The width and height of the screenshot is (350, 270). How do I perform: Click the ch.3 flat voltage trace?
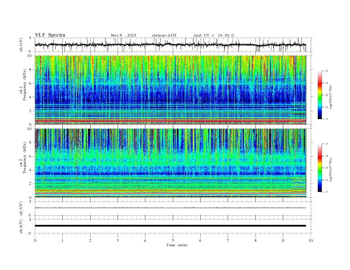click(x=170, y=208)
